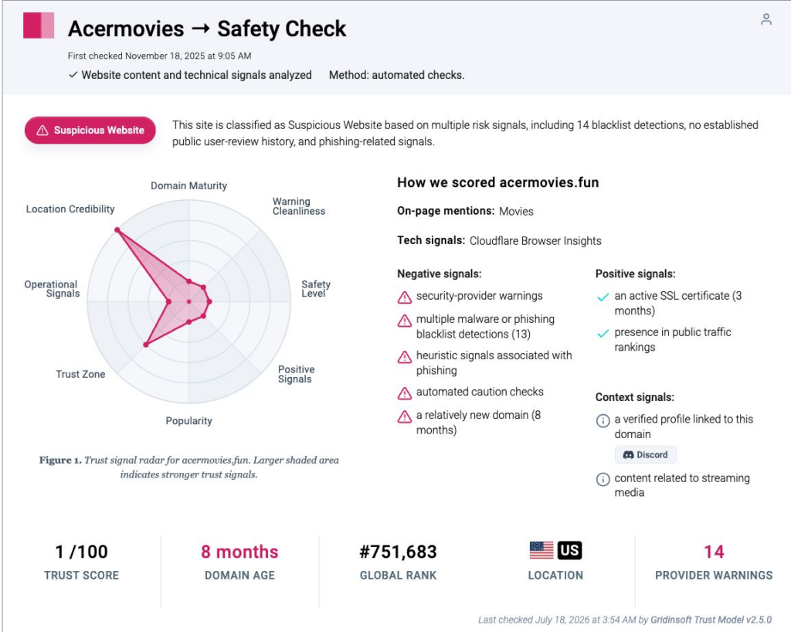This screenshot has width=791, height=632.
Task: Click the Figure 1 radar caption
Action: point(189,467)
